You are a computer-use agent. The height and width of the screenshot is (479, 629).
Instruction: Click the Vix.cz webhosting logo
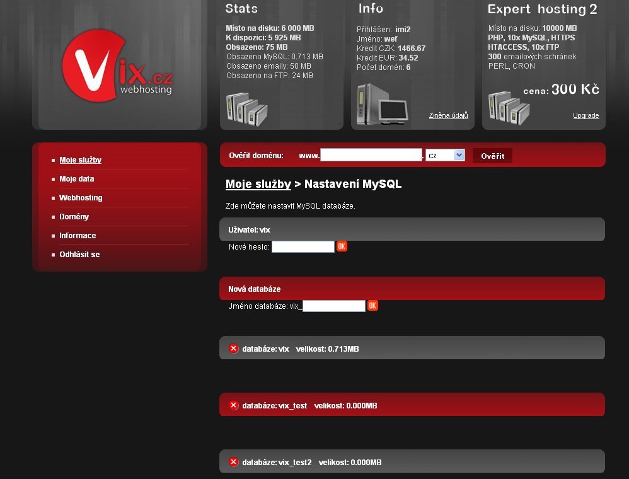point(117,66)
